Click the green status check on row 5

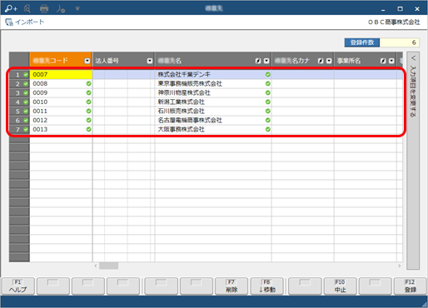tap(26, 112)
